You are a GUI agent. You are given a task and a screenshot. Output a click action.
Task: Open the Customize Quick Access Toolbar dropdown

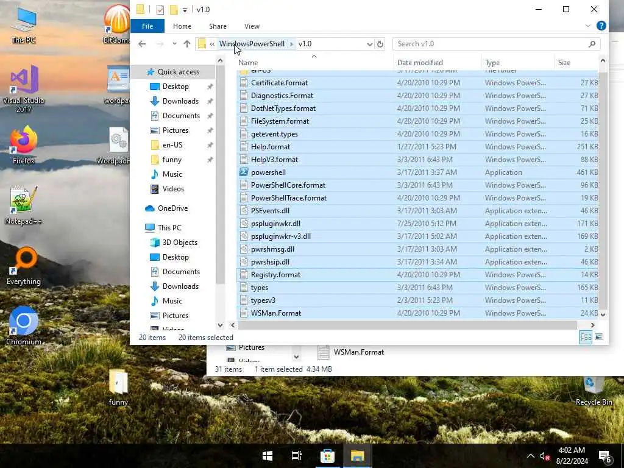pos(185,10)
